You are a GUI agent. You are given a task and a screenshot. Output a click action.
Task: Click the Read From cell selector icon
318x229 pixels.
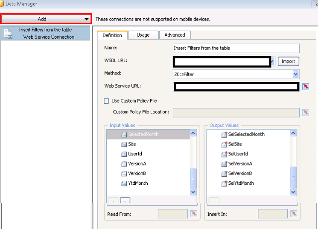coord(194,214)
